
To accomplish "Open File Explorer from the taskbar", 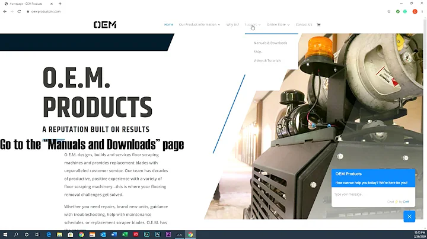I will pyautogui.click(x=59, y=234).
